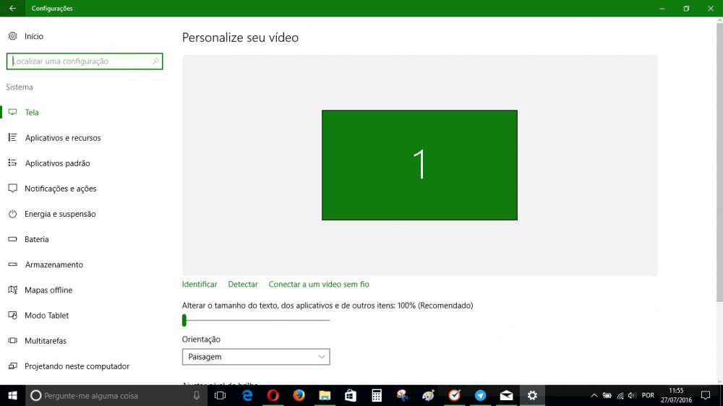The height and width of the screenshot is (406, 723).
Task: Expand the Orientação Paisagem dropdown
Action: click(x=256, y=357)
